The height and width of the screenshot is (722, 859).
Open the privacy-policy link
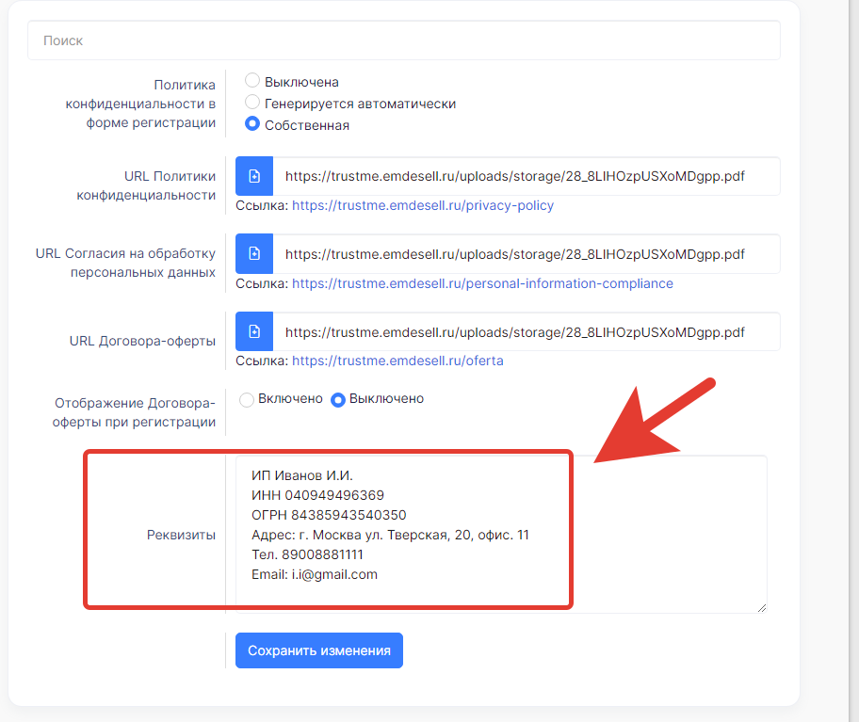tap(422, 205)
